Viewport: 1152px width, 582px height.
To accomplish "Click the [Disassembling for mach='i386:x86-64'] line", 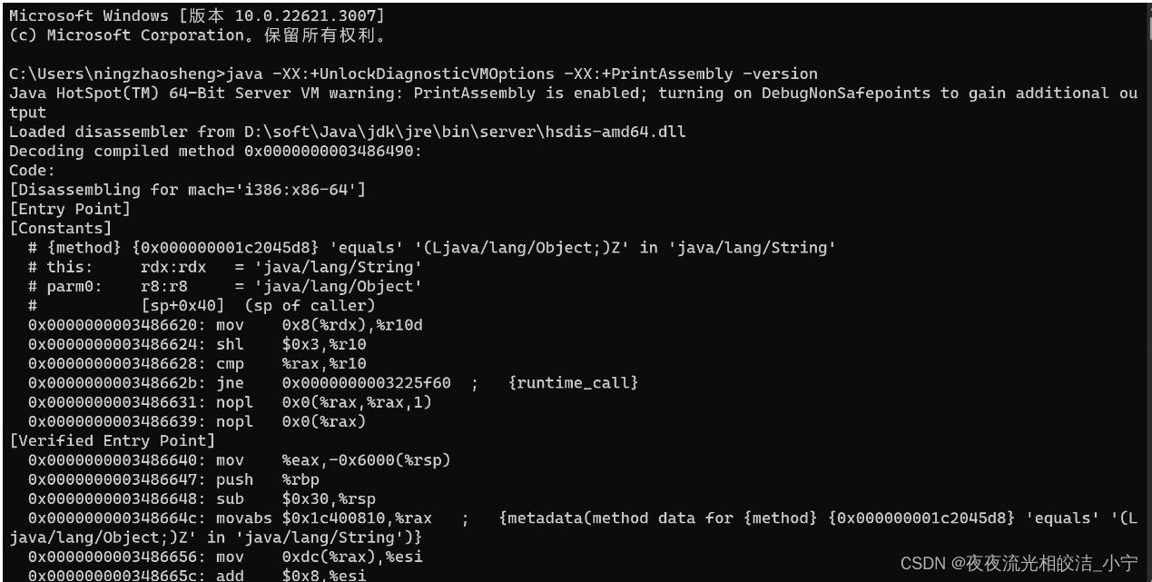I will pos(187,190).
